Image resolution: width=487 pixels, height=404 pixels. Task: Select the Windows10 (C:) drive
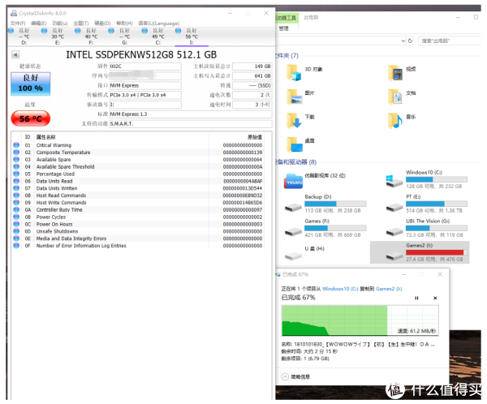[426, 179]
